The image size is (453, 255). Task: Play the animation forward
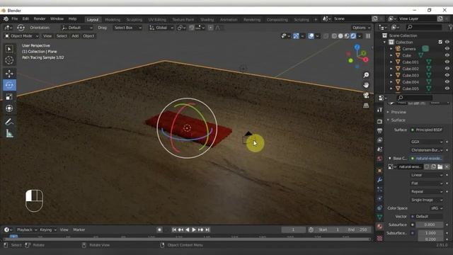(x=194, y=229)
